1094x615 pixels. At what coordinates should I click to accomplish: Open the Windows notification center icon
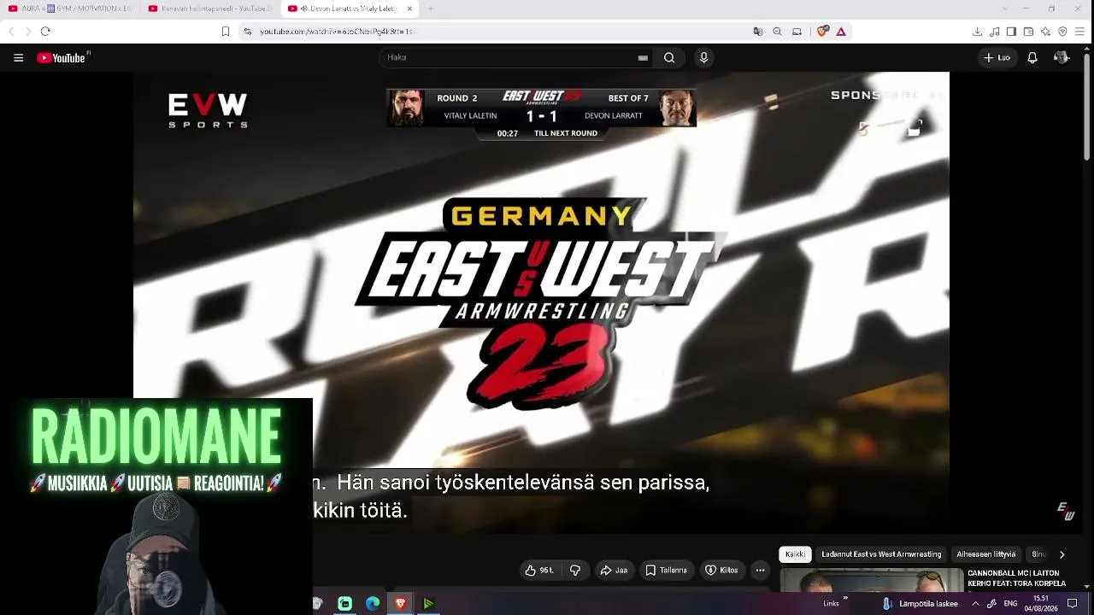(x=1073, y=604)
